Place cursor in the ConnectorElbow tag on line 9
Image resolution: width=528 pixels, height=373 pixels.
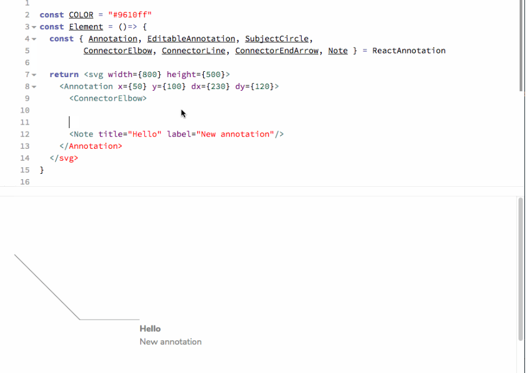109,98
